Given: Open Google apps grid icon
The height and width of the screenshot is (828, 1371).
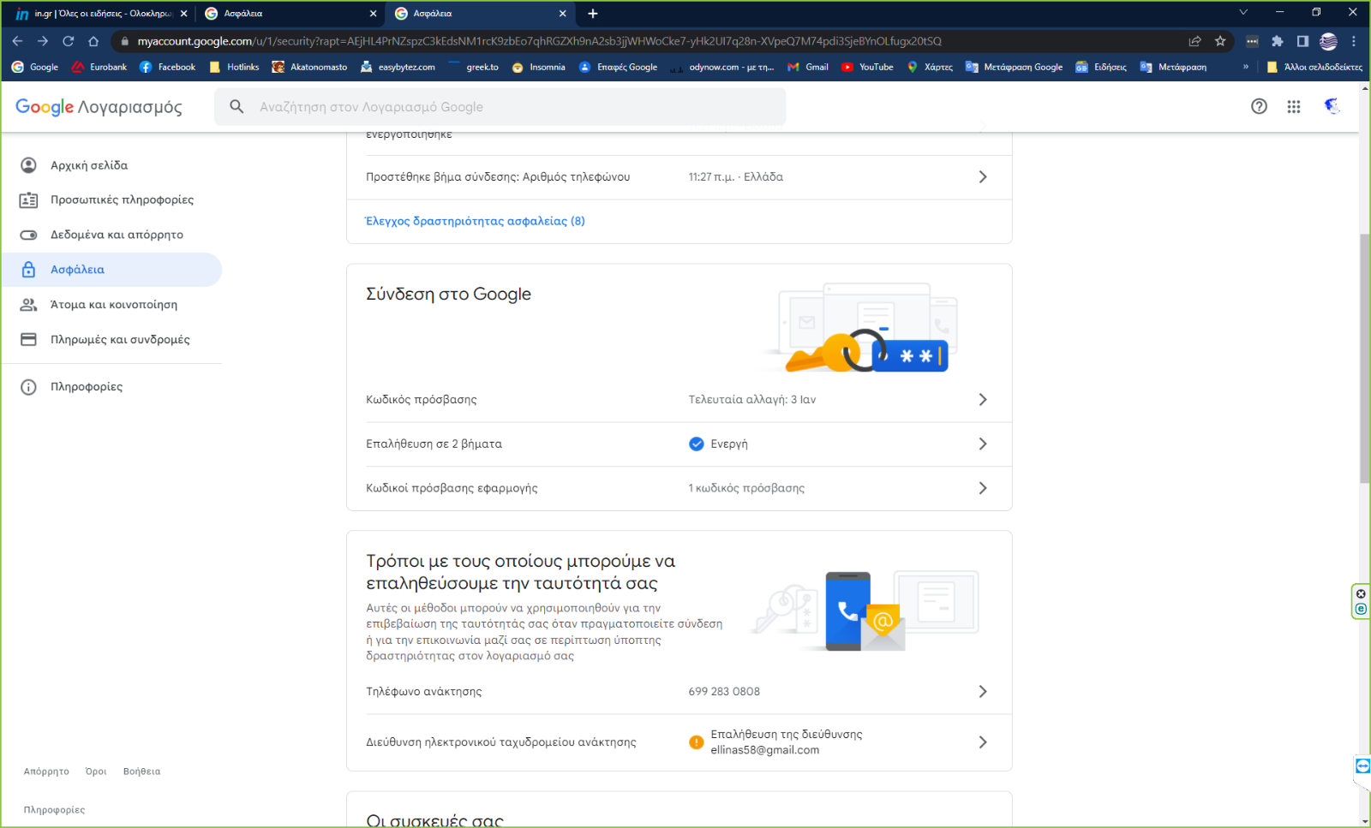Looking at the screenshot, I should [1294, 106].
